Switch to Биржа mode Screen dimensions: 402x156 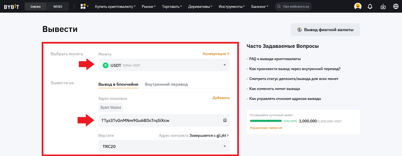pyautogui.click(x=35, y=7)
